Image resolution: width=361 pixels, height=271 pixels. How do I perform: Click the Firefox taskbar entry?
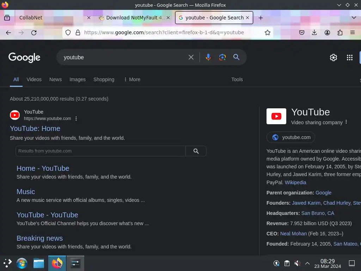57,263
